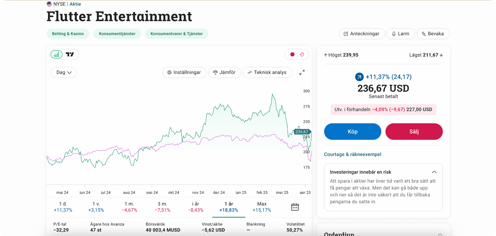Click the US flag icon
Screen dimensions: 496x236
(x=49, y=4)
